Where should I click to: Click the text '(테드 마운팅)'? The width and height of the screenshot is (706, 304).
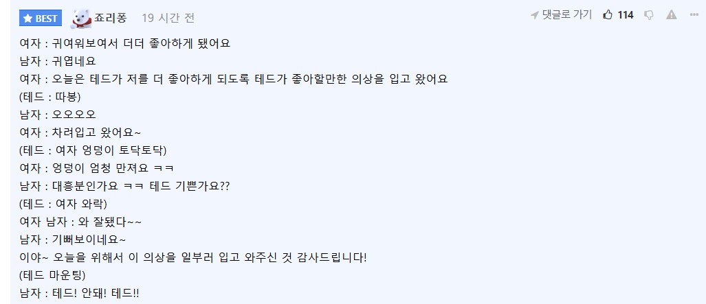(x=52, y=275)
